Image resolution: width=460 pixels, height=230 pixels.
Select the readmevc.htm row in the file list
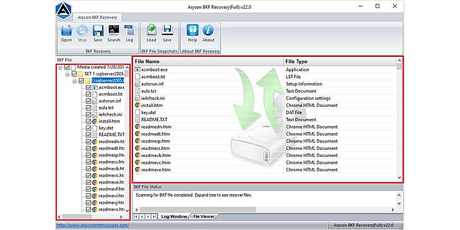(x=265, y=162)
